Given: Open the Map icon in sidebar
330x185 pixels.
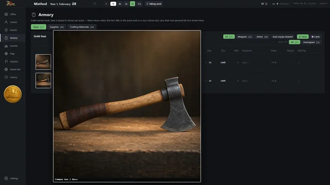Looking at the screenshot, I should (6, 54).
